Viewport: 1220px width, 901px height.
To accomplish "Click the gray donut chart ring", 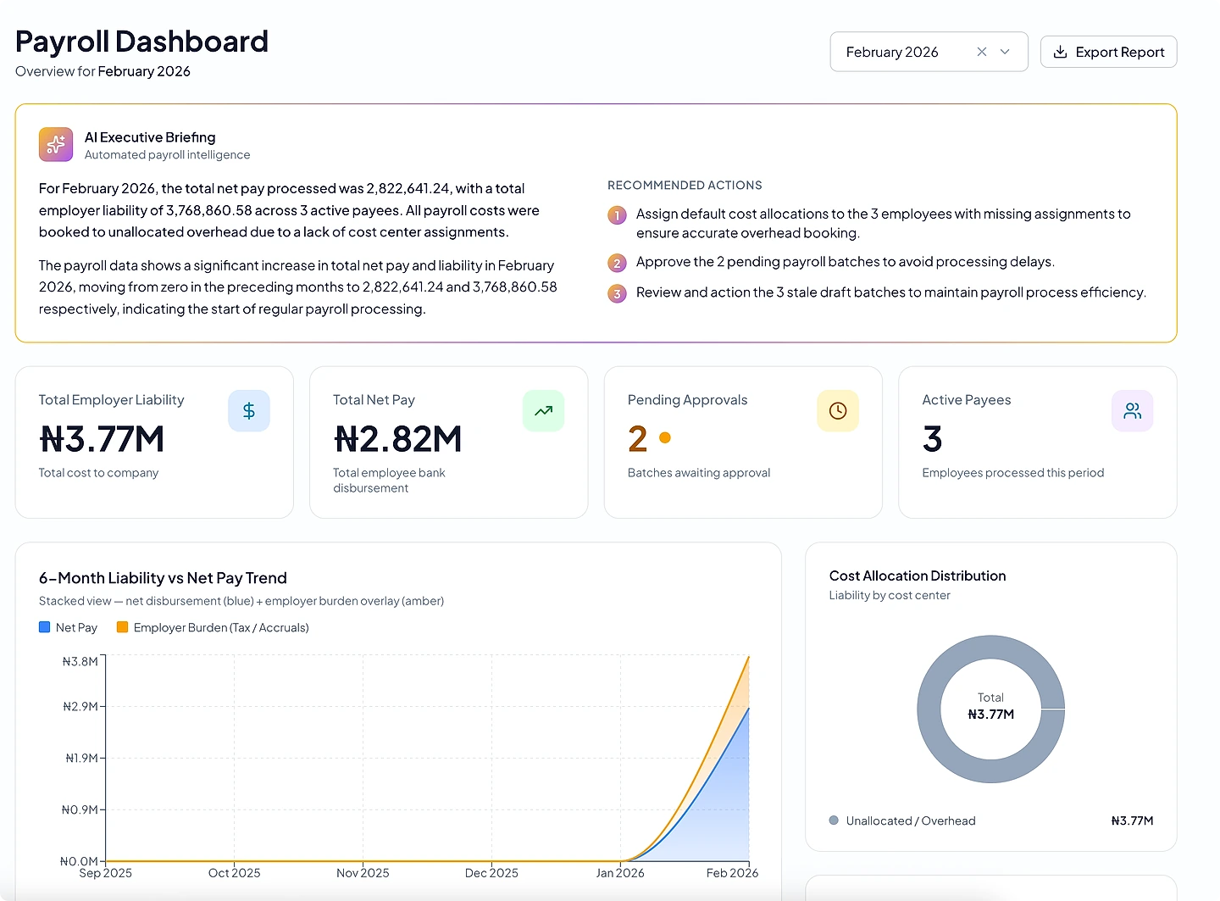I will 929,709.
